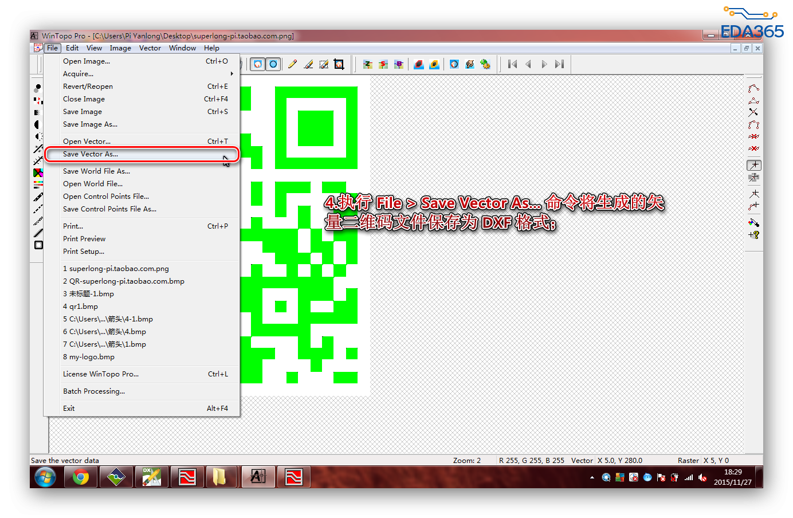Select the crop image tool in toolbar

tap(339, 64)
